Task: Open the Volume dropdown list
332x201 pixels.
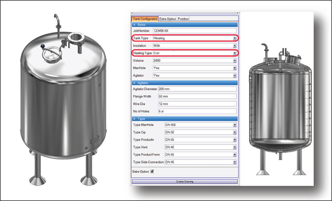Action: click(235, 60)
